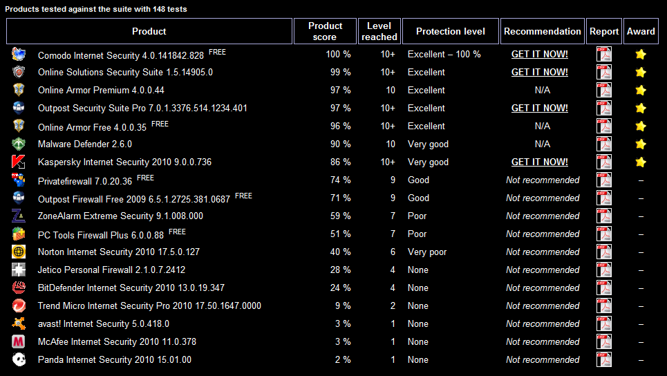
Task: Open the PDF report for Privatefirewall 7.0.20.36
Action: [x=603, y=180]
